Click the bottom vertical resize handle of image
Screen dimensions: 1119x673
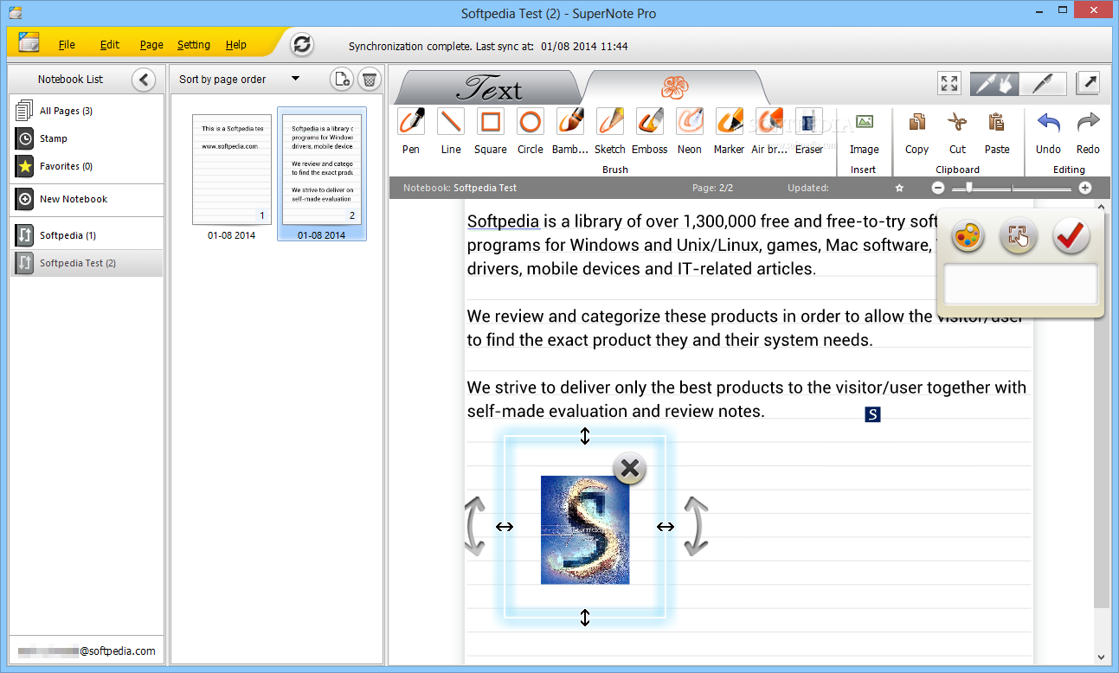click(585, 617)
